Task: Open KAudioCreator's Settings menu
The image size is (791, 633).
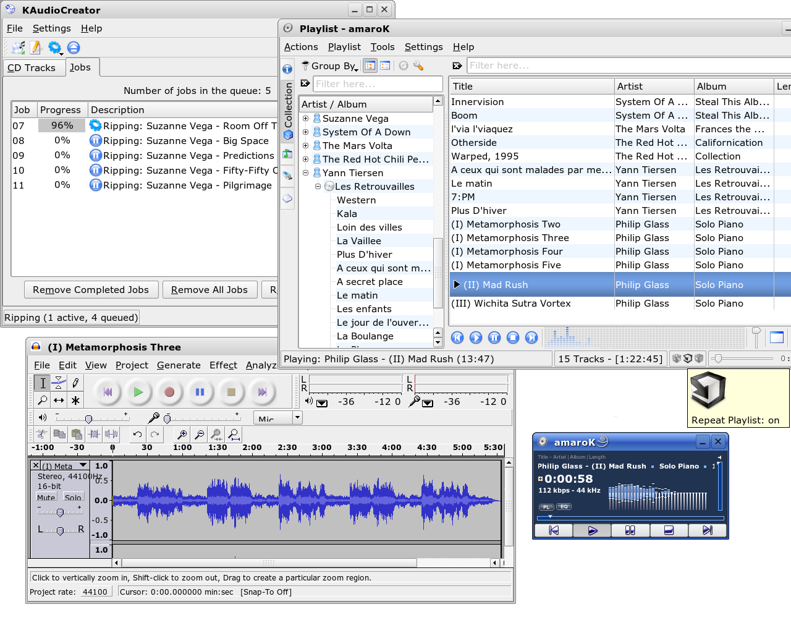Action: point(52,28)
